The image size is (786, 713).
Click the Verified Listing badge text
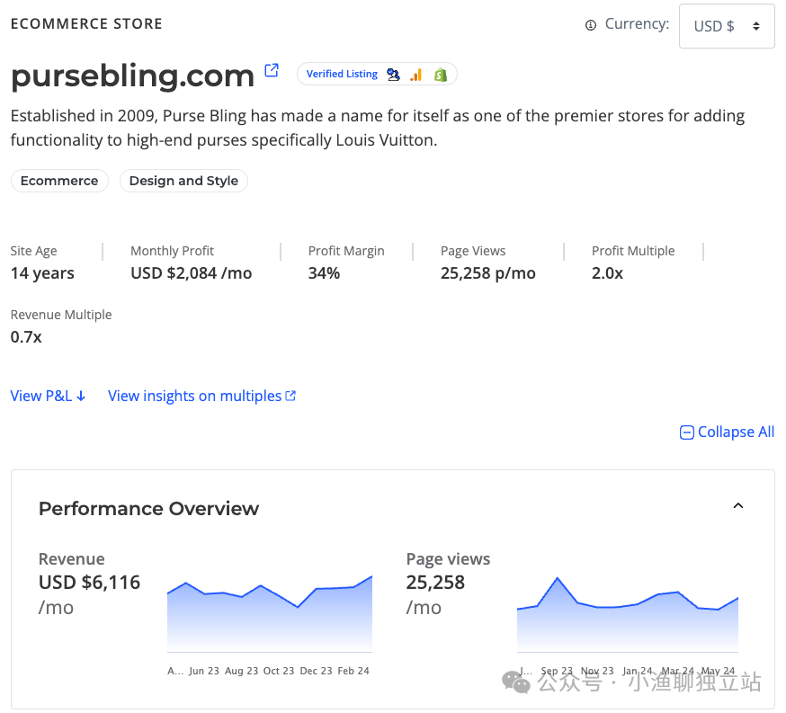pos(342,74)
